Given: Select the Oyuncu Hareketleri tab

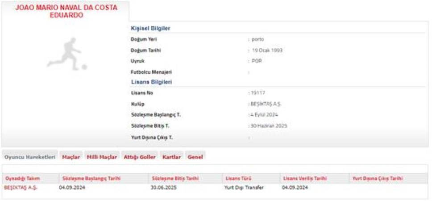Looking at the screenshot, I should click(x=29, y=157).
